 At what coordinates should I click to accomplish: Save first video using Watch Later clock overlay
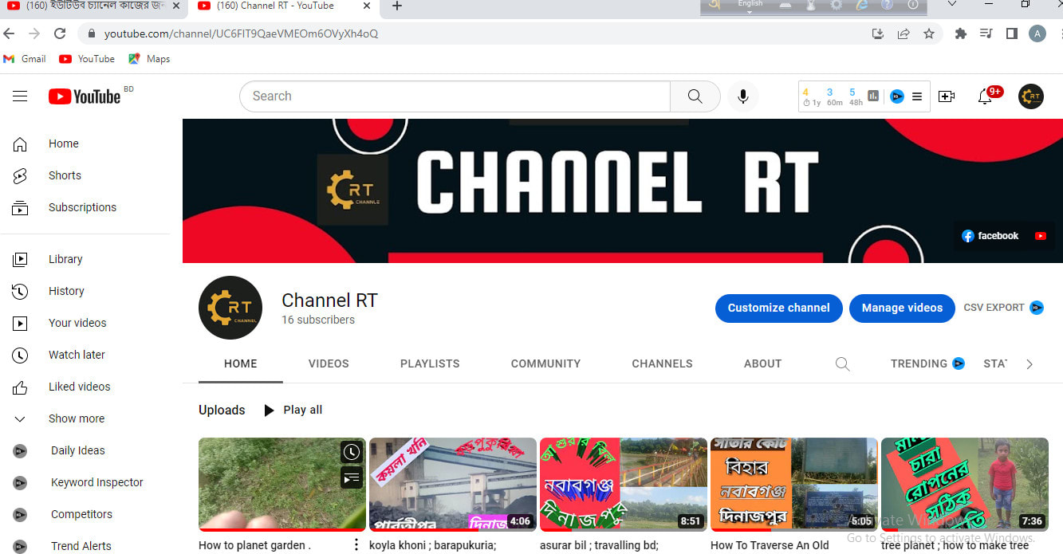point(352,452)
